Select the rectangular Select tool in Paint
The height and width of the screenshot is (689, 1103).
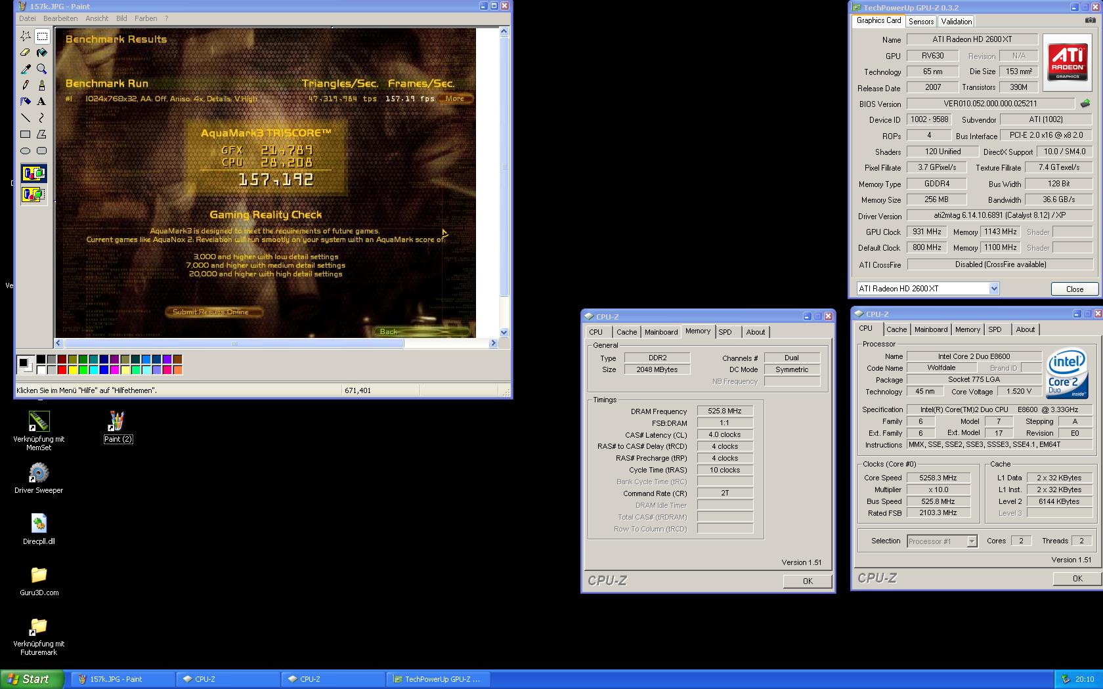[x=42, y=36]
